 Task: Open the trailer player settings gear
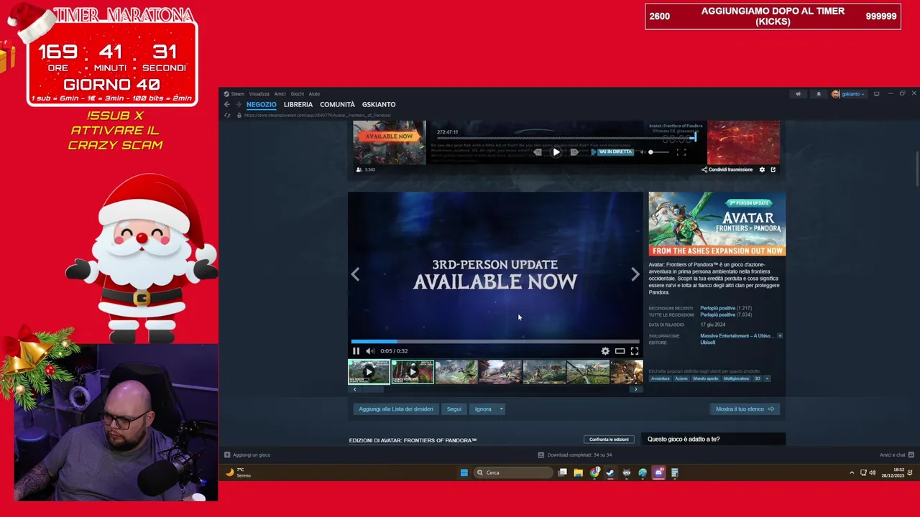[605, 351]
